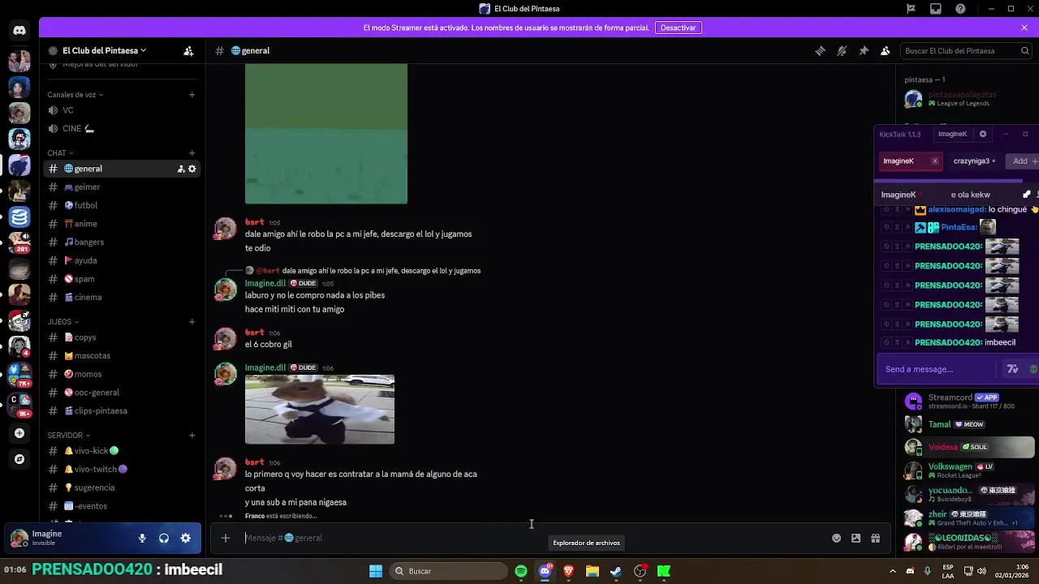Screen dimensions: 1039x584
Task: Open Spotify from the taskbar
Action: [521, 571]
